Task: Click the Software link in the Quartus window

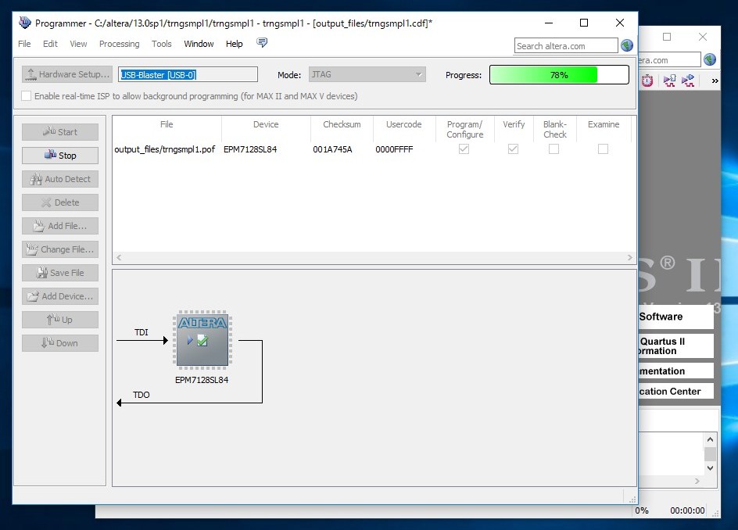Action: click(676, 317)
